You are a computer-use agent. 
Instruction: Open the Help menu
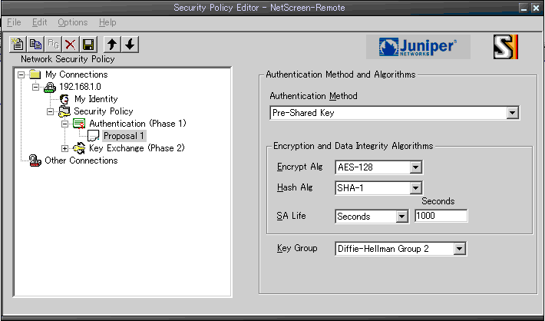[x=107, y=22]
